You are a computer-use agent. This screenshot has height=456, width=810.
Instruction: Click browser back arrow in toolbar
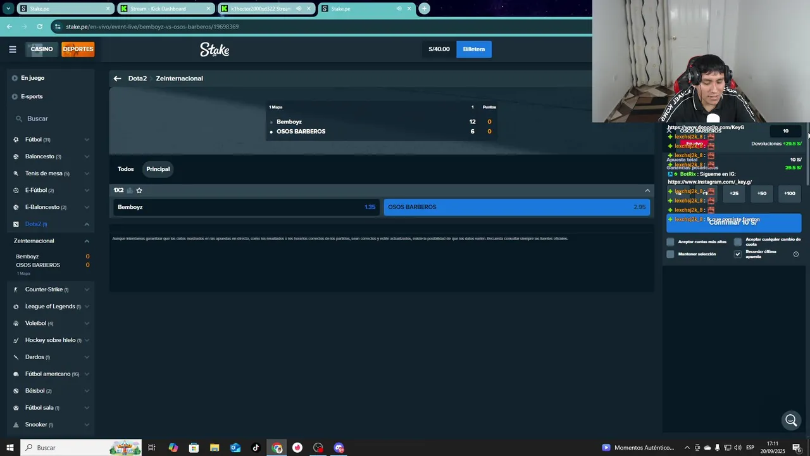pos(9,27)
